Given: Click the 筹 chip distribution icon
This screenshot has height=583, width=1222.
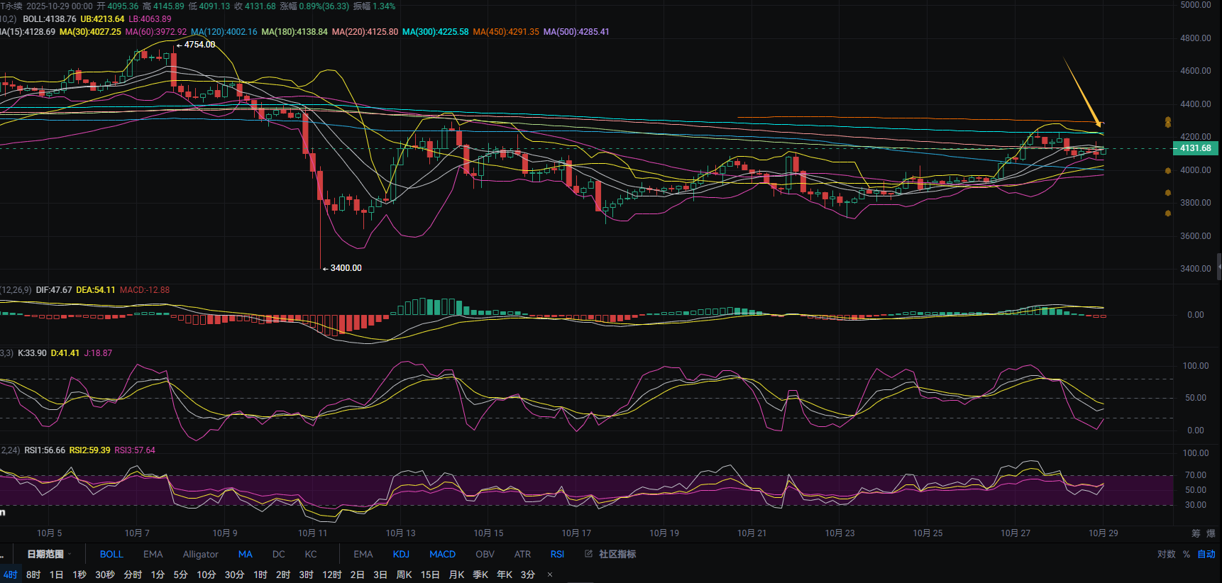Looking at the screenshot, I should (x=1196, y=533).
